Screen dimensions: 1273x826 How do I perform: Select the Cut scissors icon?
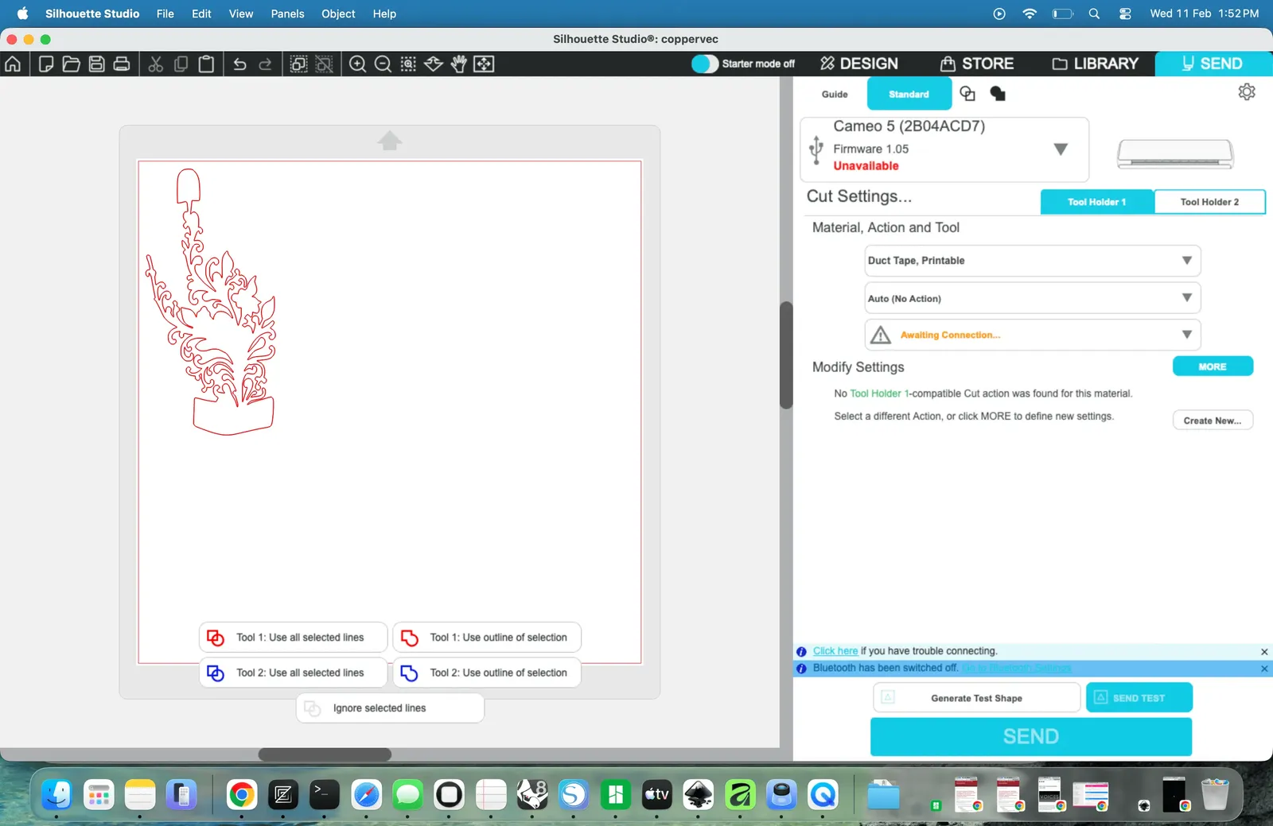click(x=156, y=64)
